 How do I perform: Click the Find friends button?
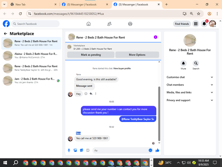click(182, 24)
